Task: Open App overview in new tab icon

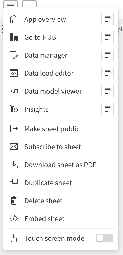Action: point(108,19)
